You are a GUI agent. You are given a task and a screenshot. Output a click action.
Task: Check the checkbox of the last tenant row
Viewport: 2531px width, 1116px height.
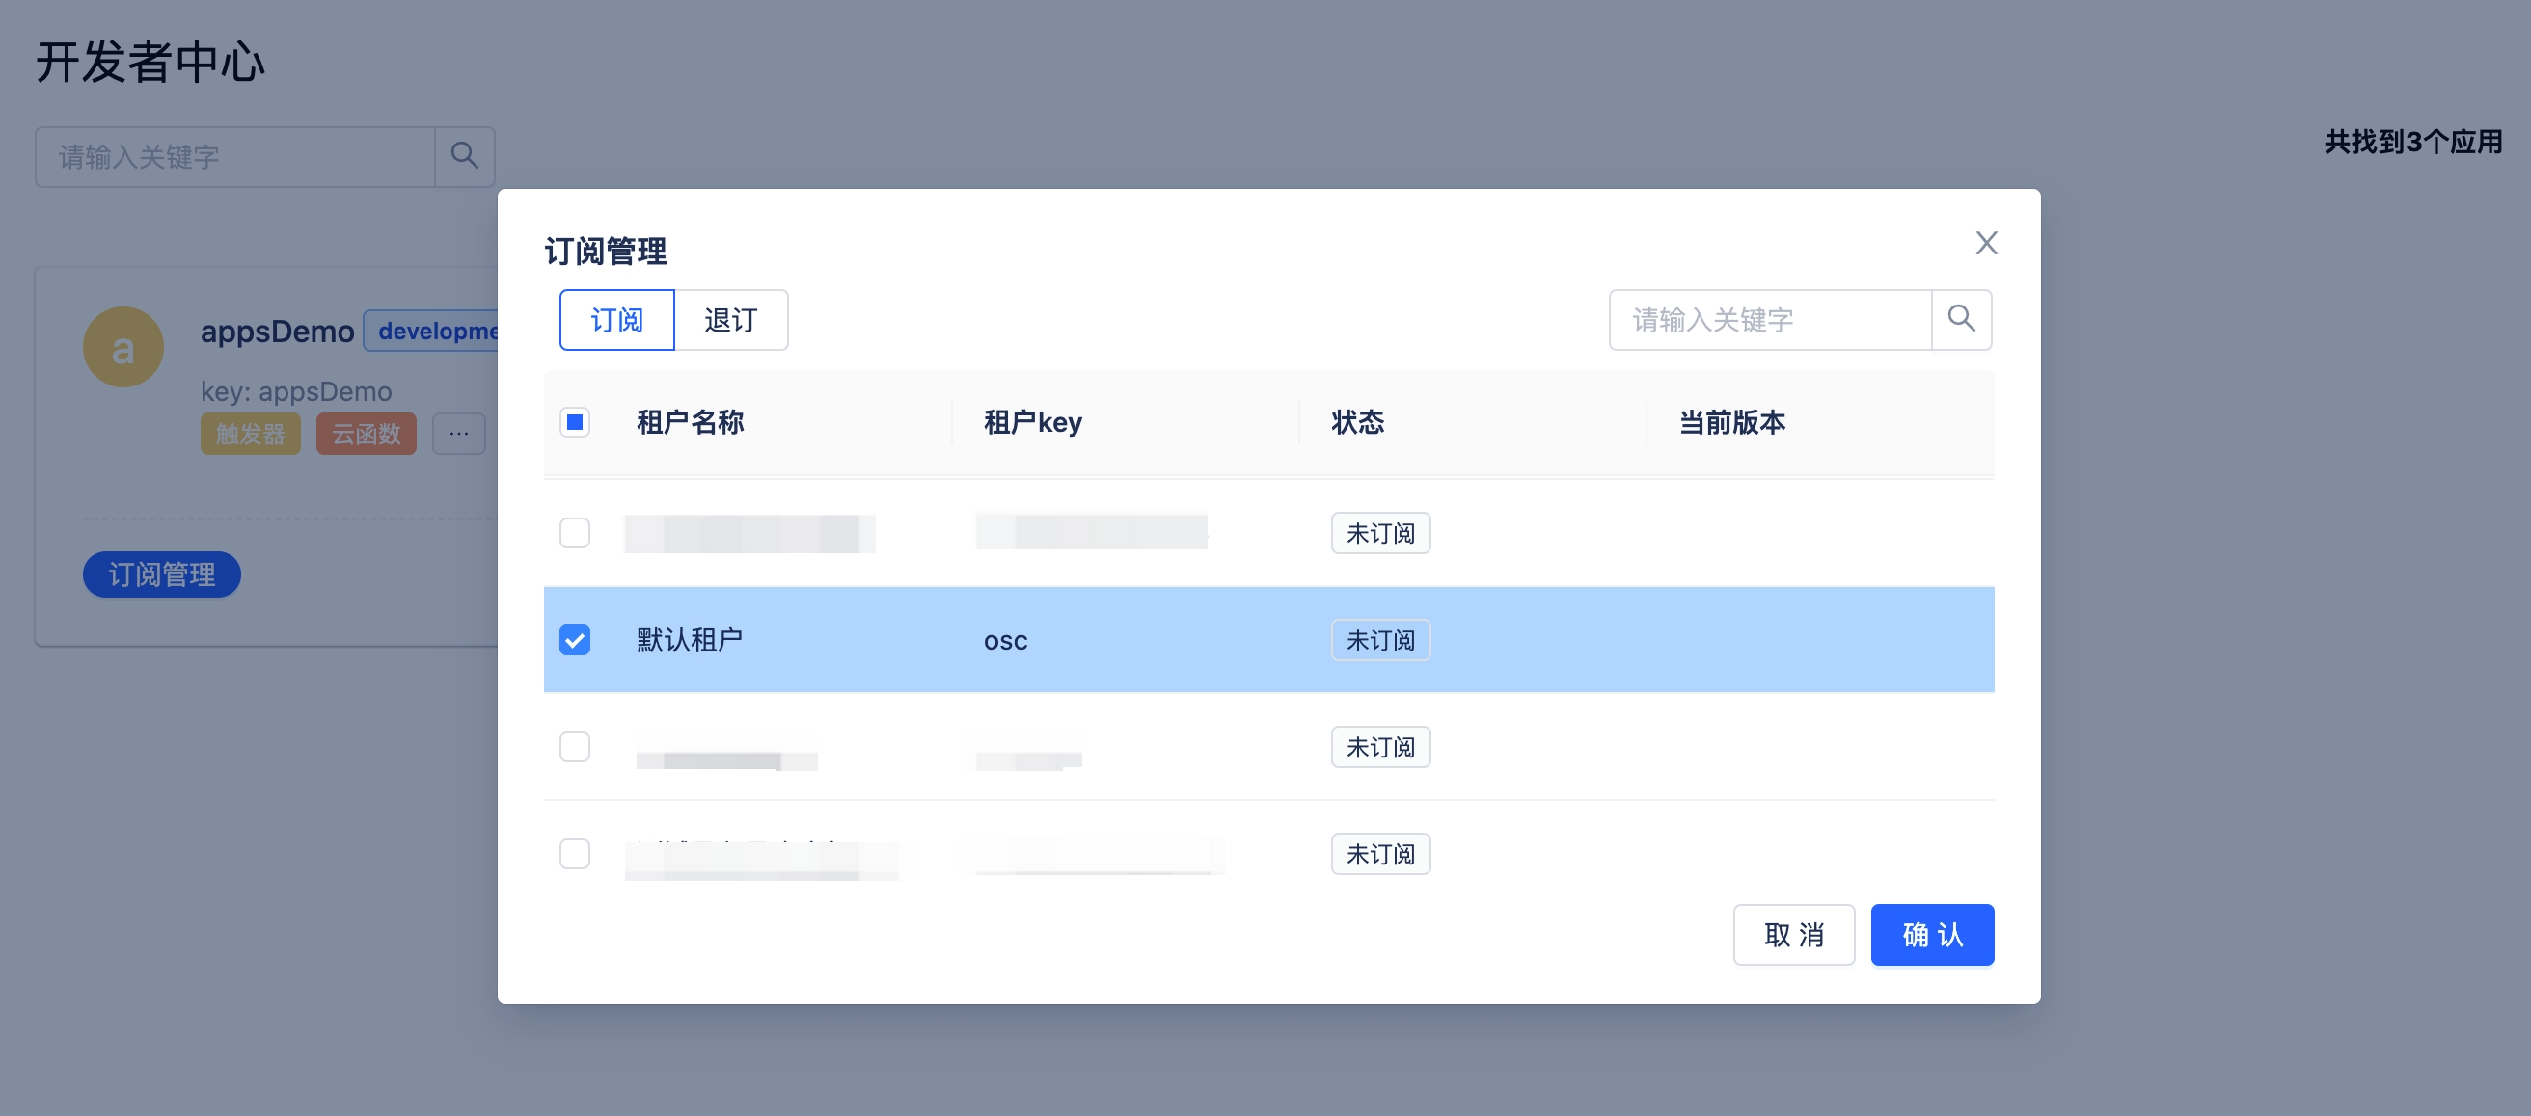tap(576, 854)
